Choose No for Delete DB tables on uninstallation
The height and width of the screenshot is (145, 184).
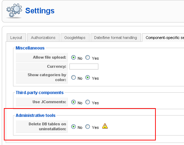[73, 127]
